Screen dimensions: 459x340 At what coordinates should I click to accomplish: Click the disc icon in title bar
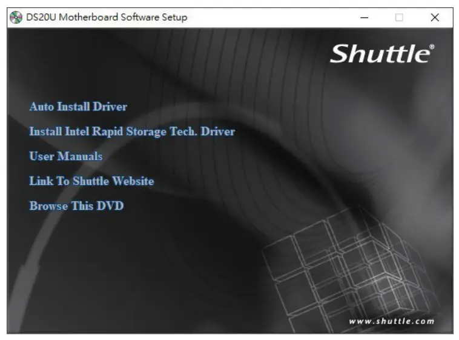coord(16,18)
